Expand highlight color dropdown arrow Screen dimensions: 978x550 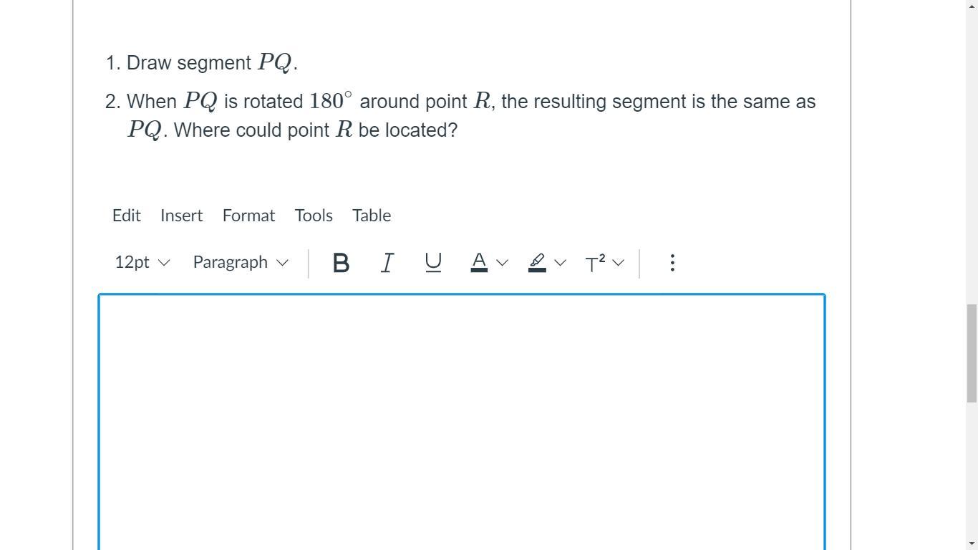(560, 263)
